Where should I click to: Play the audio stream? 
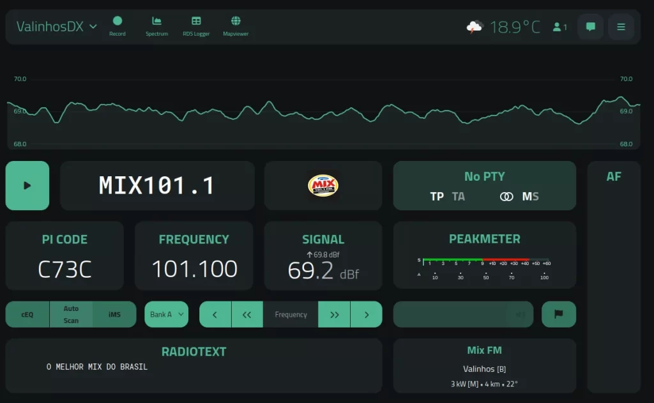(27, 186)
